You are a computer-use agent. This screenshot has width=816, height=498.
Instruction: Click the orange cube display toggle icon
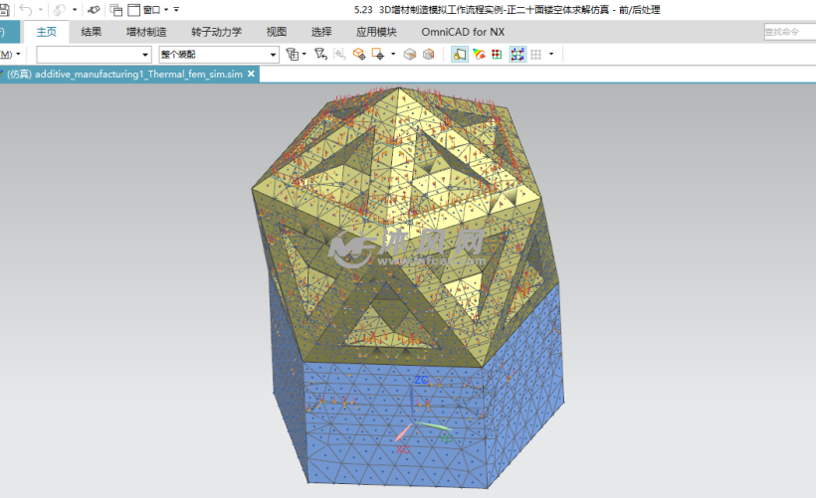tap(359, 54)
